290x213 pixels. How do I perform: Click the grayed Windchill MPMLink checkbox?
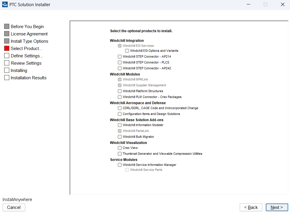(x=120, y=79)
